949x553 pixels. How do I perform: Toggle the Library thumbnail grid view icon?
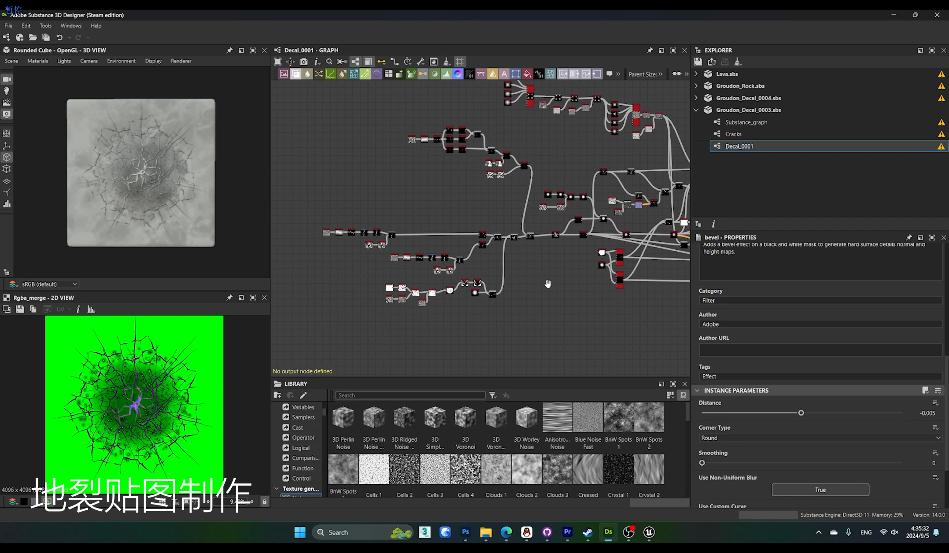pos(670,395)
